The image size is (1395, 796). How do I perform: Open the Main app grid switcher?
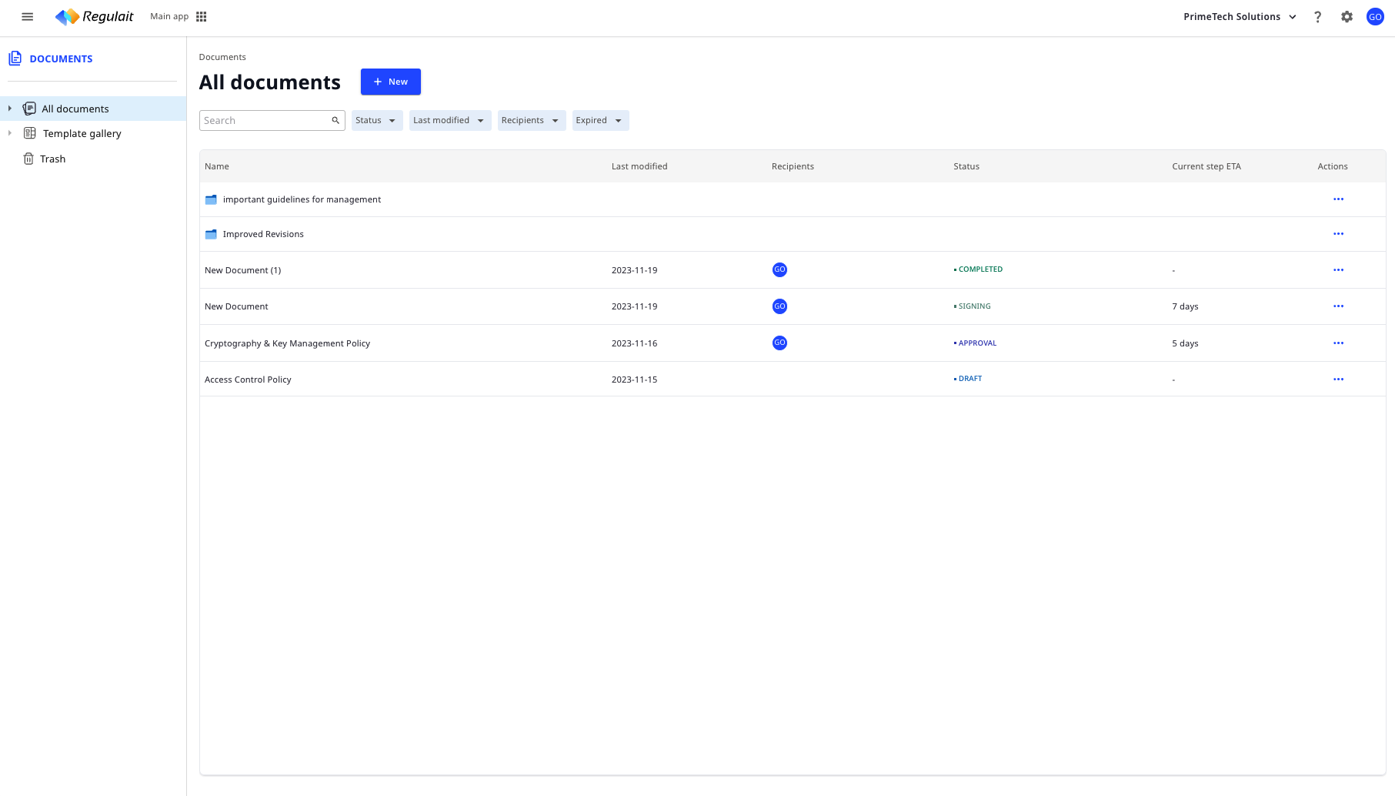(x=202, y=17)
